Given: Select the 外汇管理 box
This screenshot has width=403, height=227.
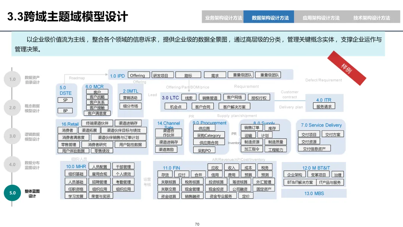Looking at the screenshot, I should click(264, 182).
